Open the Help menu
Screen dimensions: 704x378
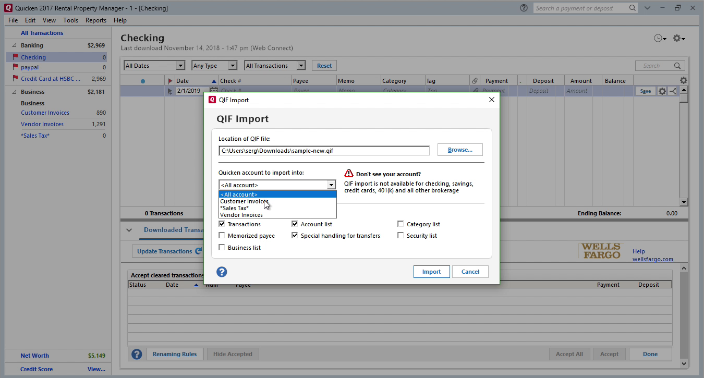[x=120, y=20]
